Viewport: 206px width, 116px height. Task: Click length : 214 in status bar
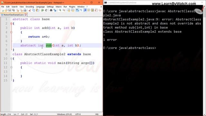coord(5,114)
